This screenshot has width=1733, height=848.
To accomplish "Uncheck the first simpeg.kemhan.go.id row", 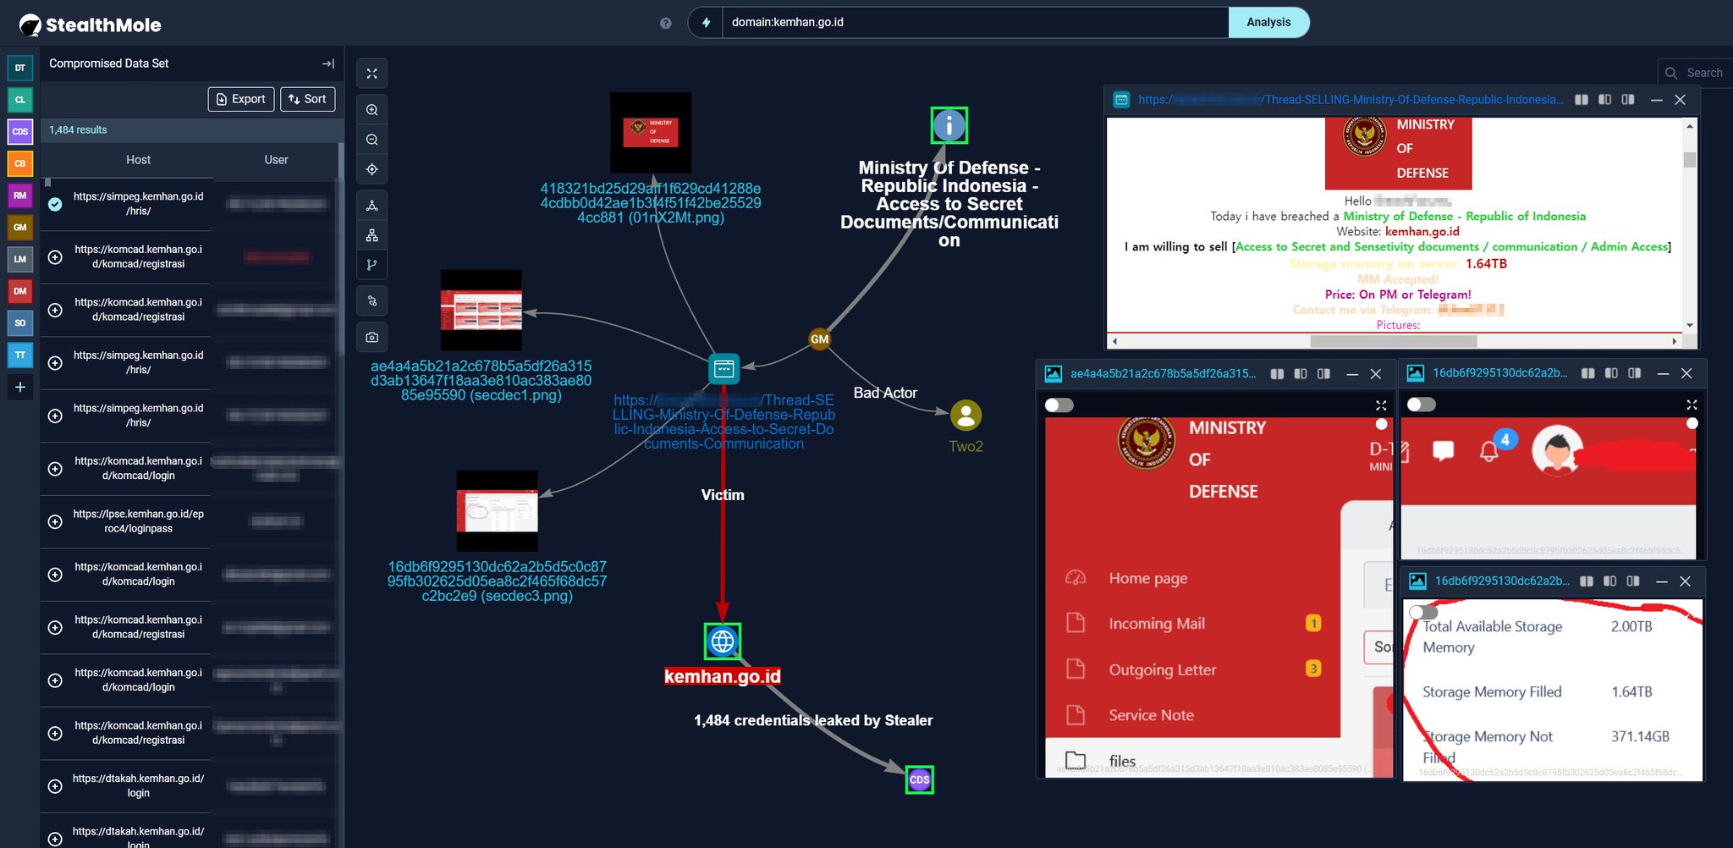I will 55,204.
